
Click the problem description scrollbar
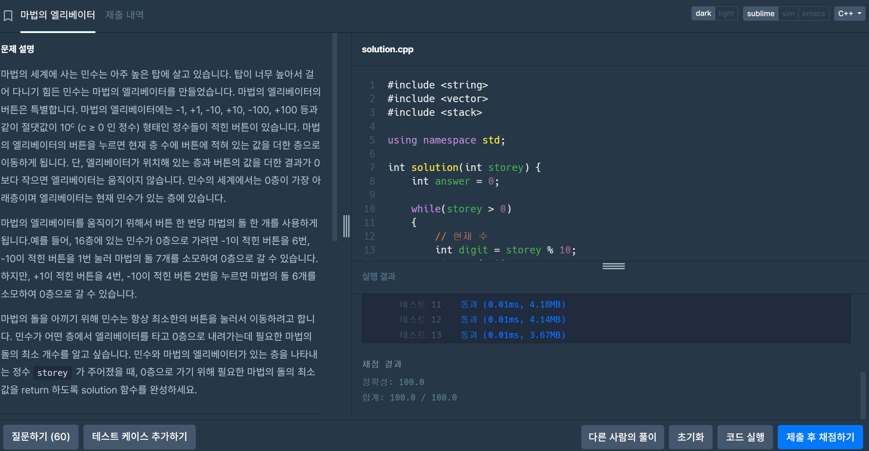coord(334,137)
